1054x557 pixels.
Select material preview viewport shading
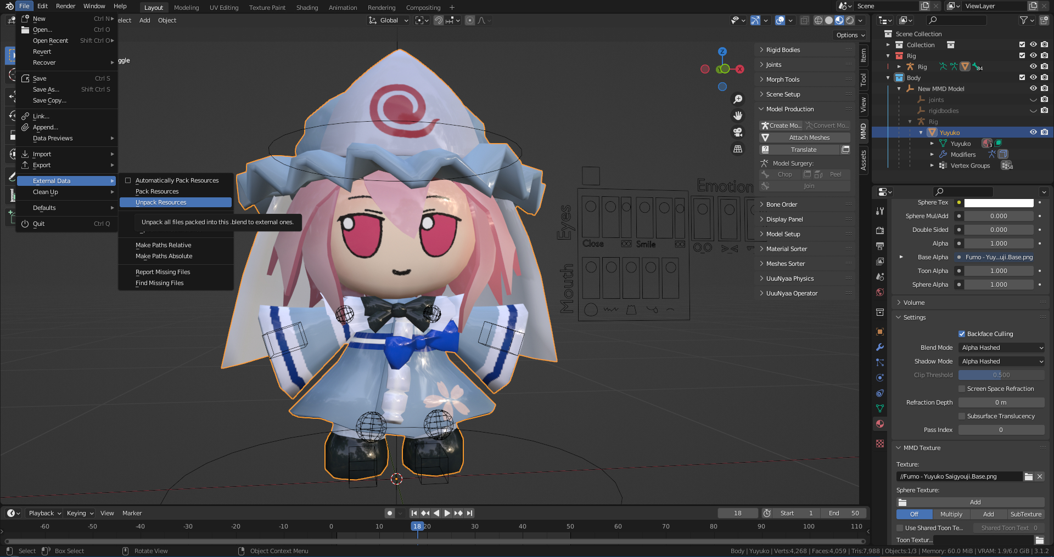(839, 20)
